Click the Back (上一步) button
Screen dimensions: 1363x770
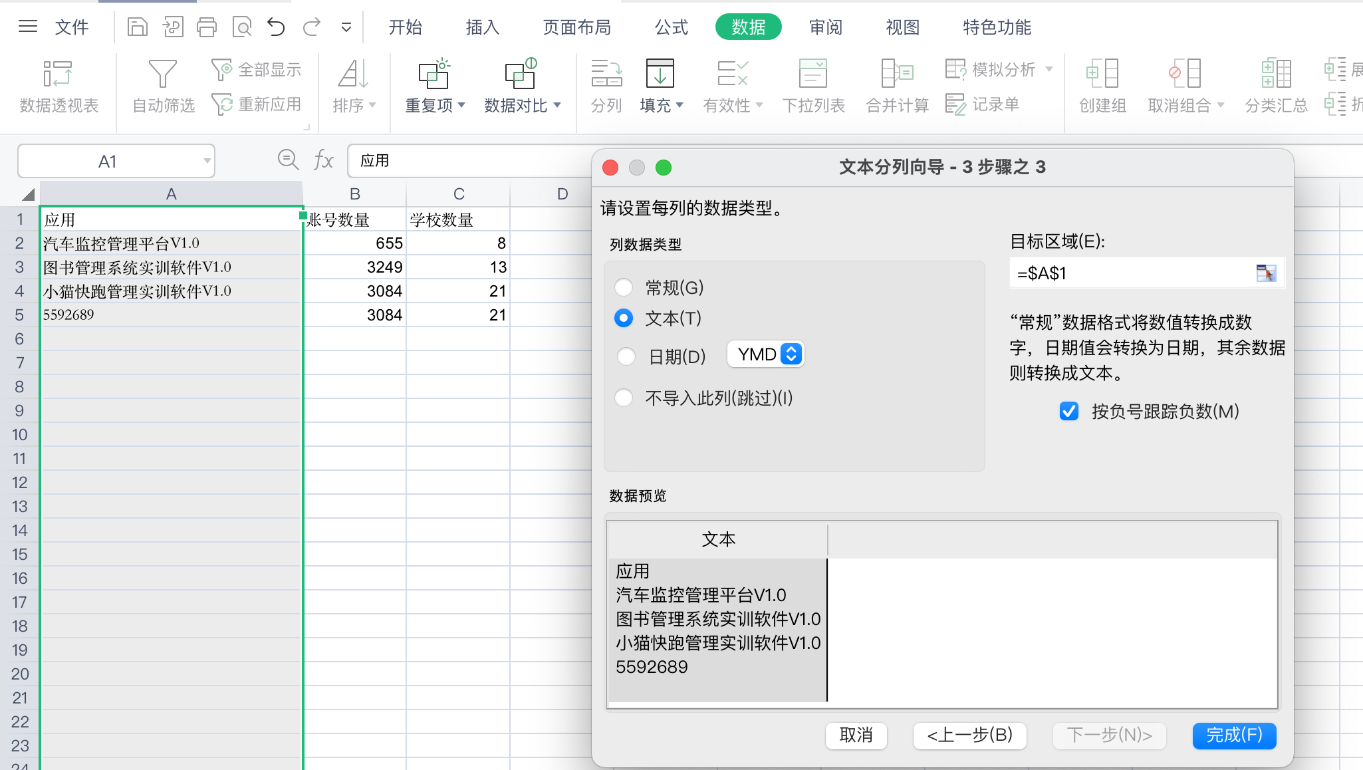[x=969, y=735]
